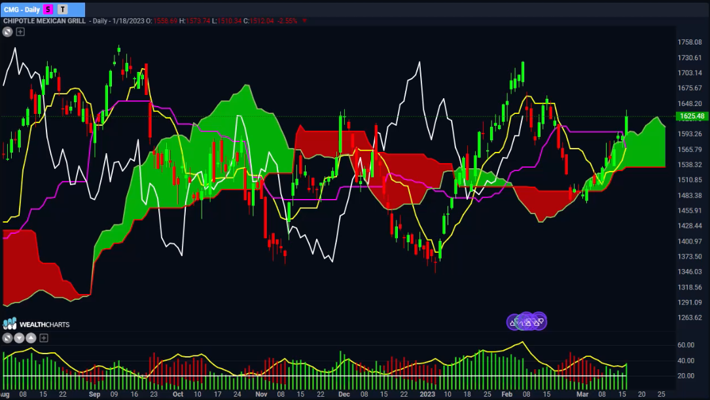Click the 1538.32 price axis label
Screen dimensions: 710x400
coord(690,164)
